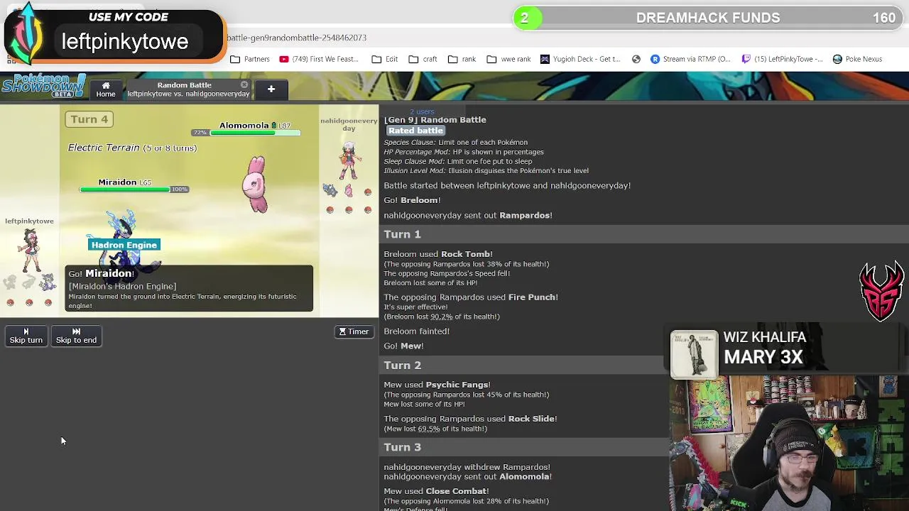
Task: Start the battle Timer
Action: coord(354,331)
